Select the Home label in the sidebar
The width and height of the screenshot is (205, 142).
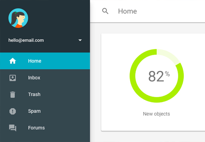pos(35,61)
